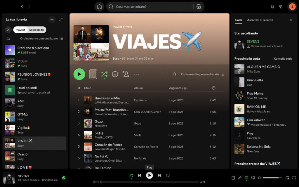This screenshot has height=187, width=299.
Task: Open the lyrics view with the microphone icon
Action: tap(240, 178)
